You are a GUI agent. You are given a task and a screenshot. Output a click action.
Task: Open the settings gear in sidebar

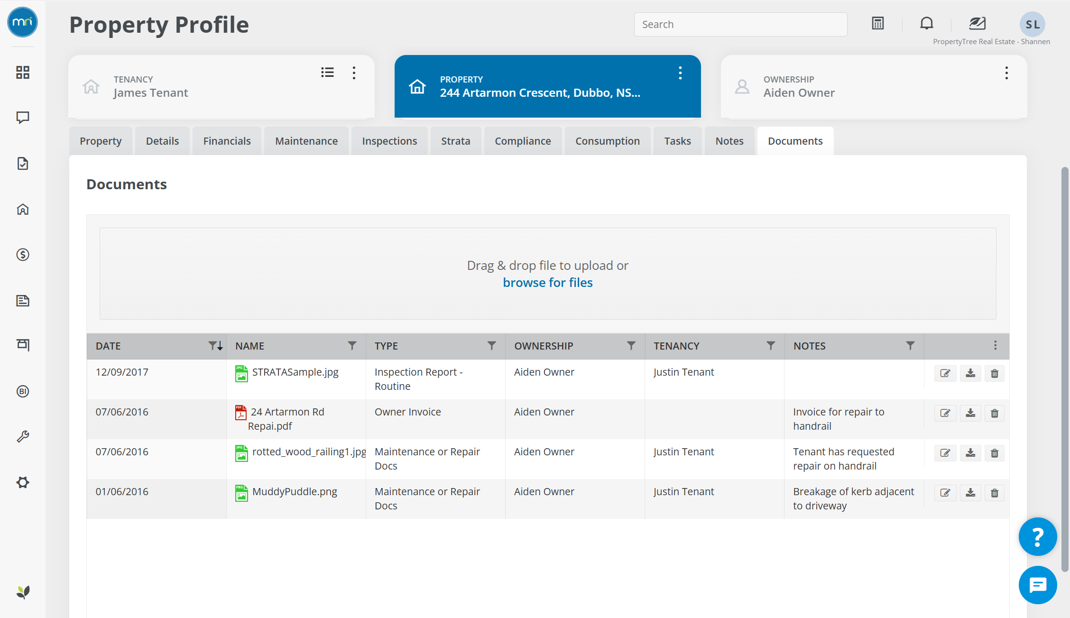tap(23, 482)
